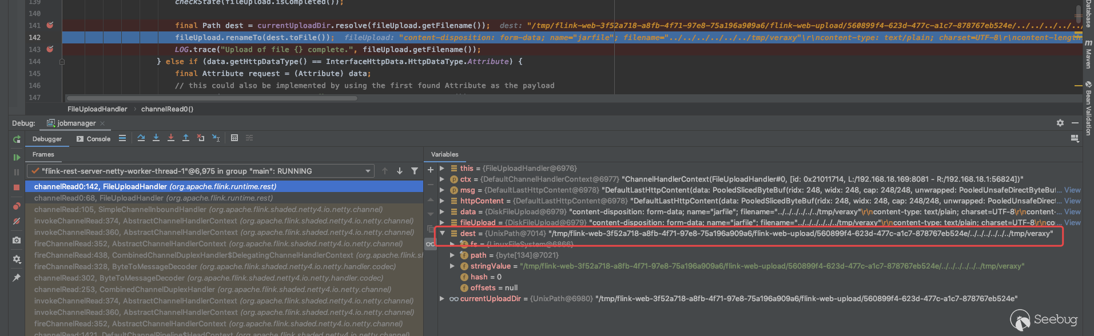Viewport: 1094px width, 336px height.
Task: Toggle breakpoint on line 143
Action: tap(50, 49)
